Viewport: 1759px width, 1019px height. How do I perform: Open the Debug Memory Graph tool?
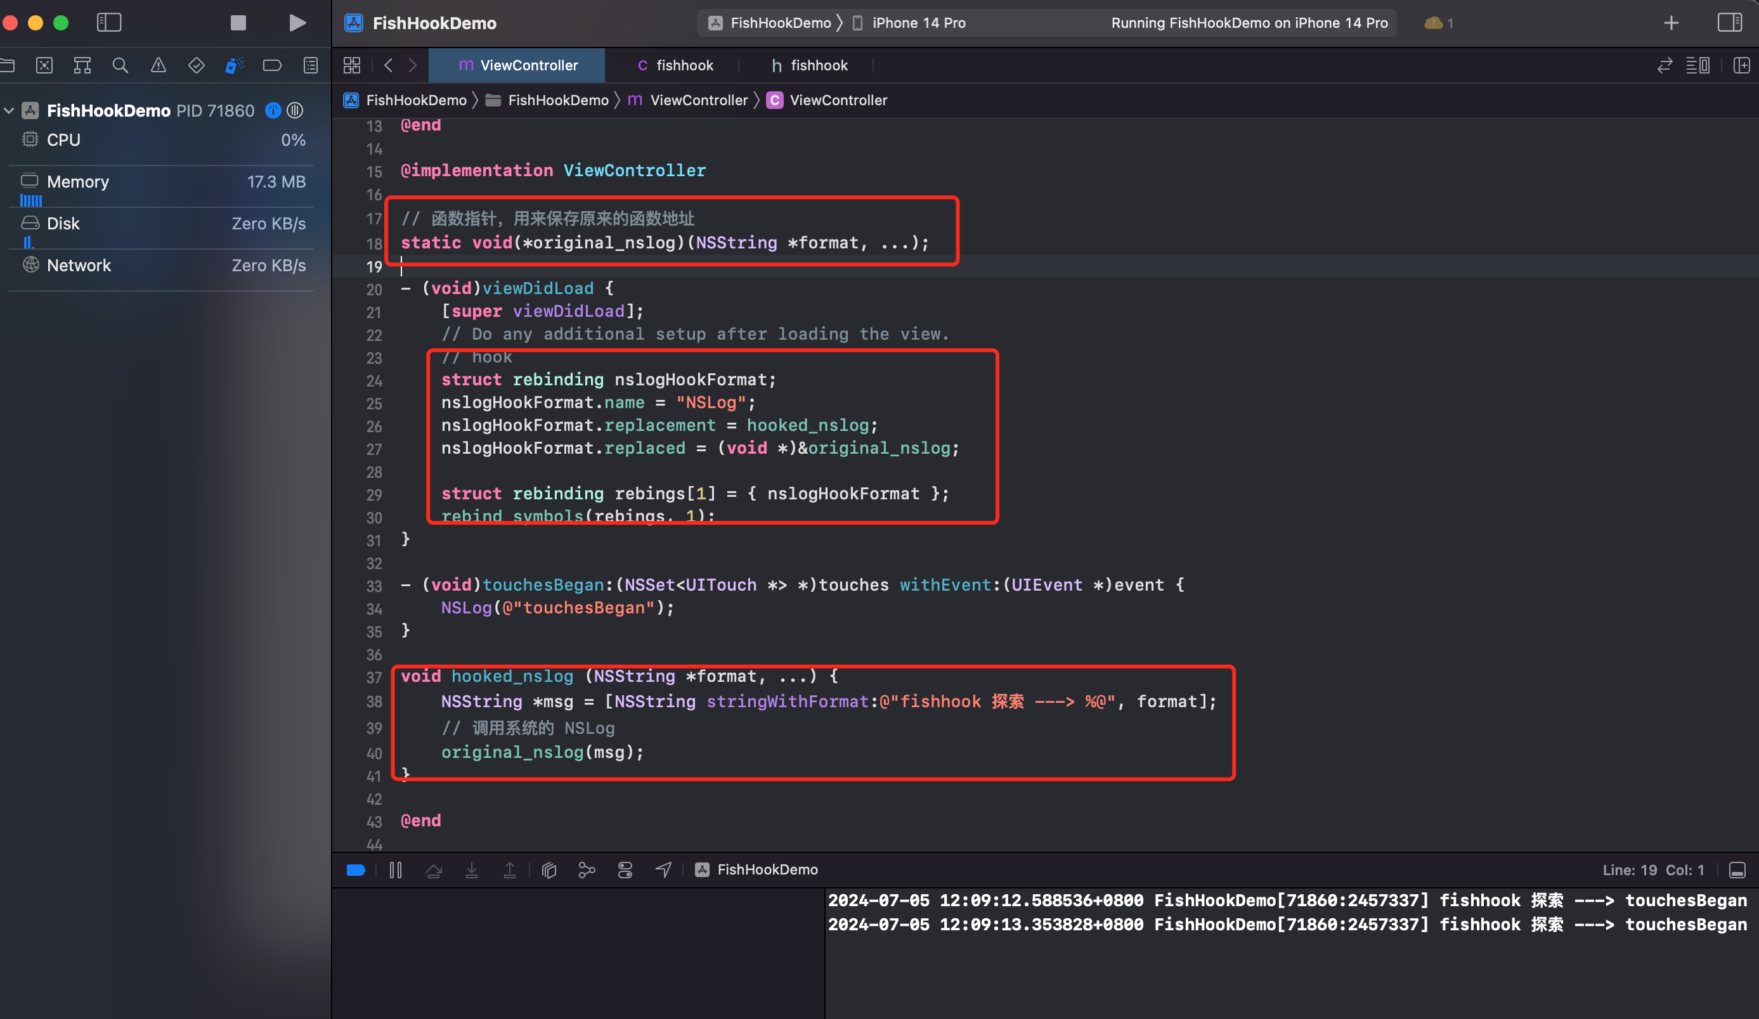coord(587,869)
